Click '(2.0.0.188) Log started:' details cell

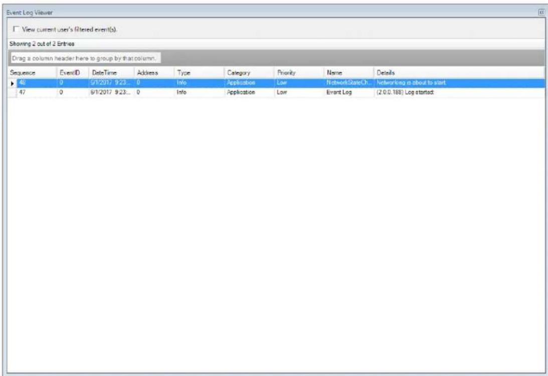click(x=459, y=93)
